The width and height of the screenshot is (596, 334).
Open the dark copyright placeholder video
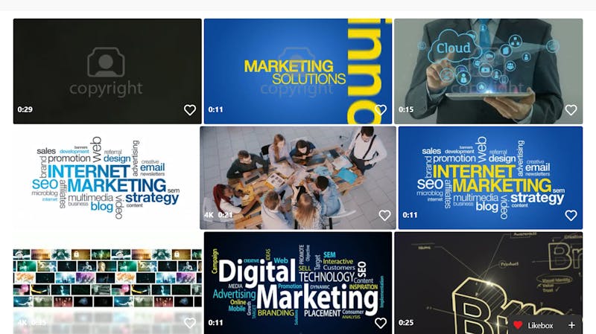point(107,71)
